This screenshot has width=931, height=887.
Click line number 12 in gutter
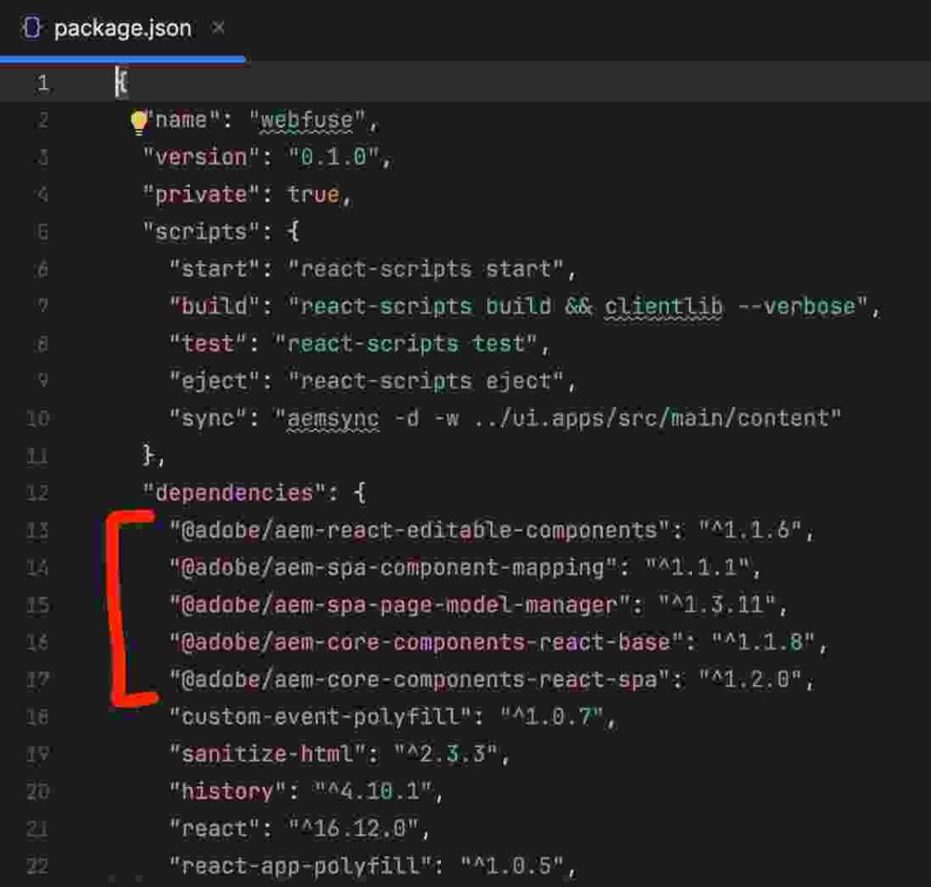coord(36,493)
